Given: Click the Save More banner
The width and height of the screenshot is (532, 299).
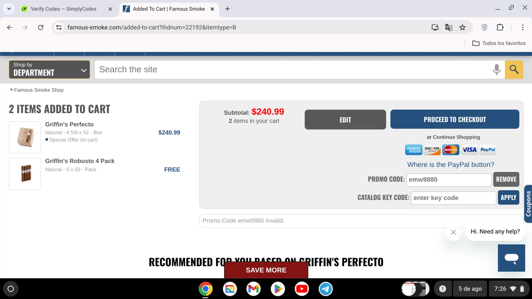Looking at the screenshot, I should (x=266, y=270).
